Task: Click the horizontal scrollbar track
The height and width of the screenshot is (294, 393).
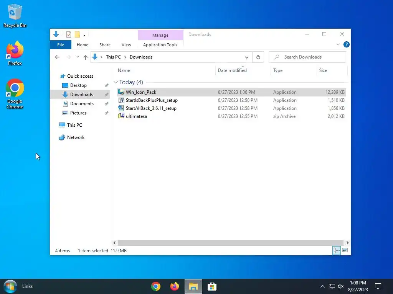Action: pos(230,243)
